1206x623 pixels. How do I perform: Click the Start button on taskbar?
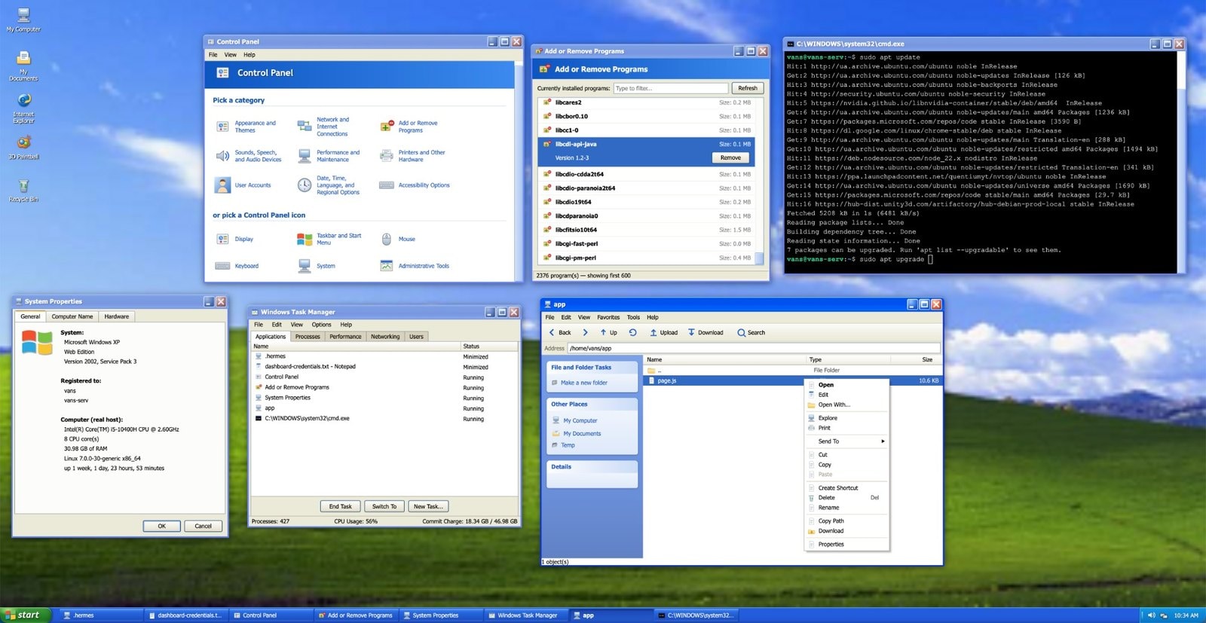pos(26,615)
